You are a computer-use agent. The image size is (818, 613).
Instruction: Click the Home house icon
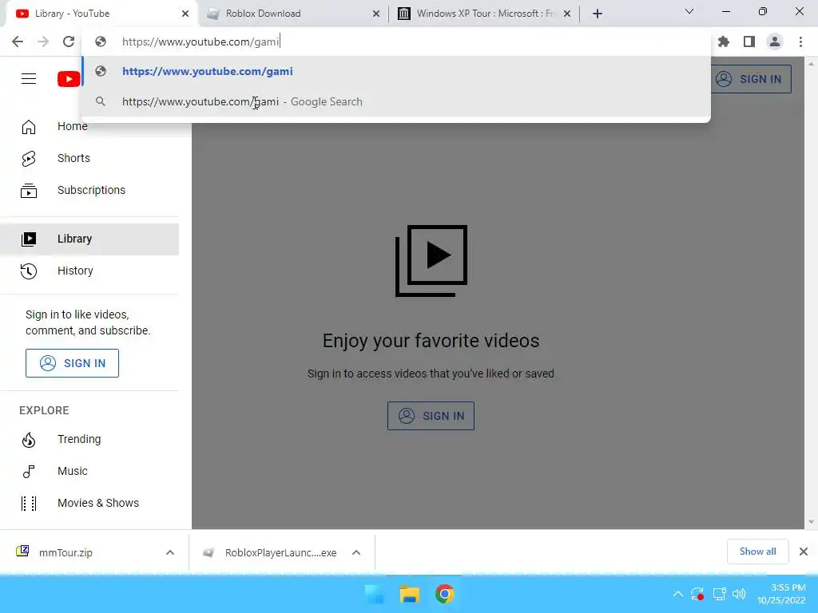29,127
